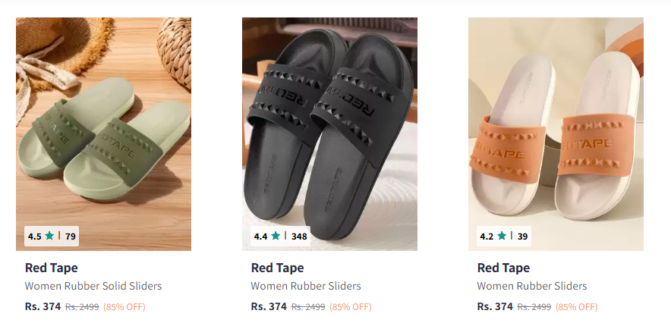
Task: Click the green star beside 4.5 rating
Action: click(49, 236)
